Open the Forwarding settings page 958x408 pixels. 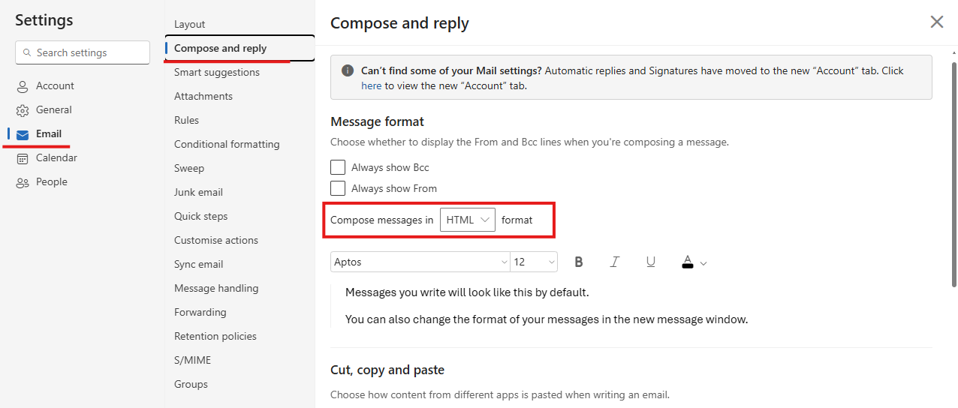(x=200, y=312)
